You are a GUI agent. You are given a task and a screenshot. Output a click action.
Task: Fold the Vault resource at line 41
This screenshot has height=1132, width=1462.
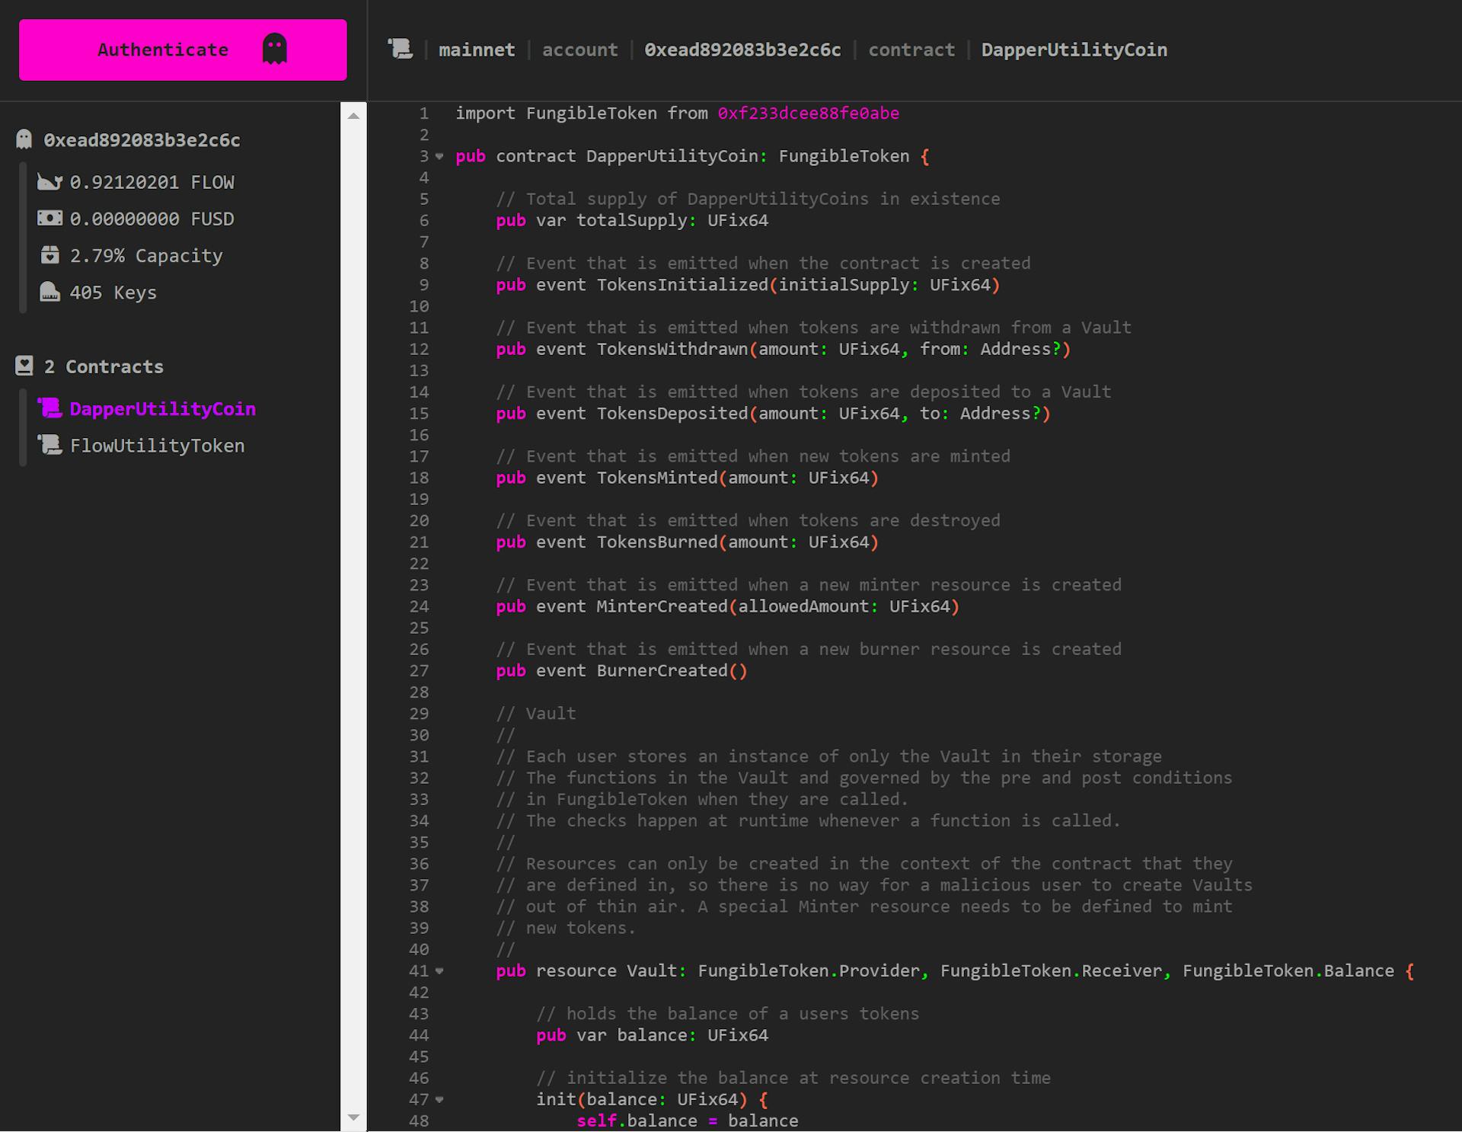coord(439,971)
